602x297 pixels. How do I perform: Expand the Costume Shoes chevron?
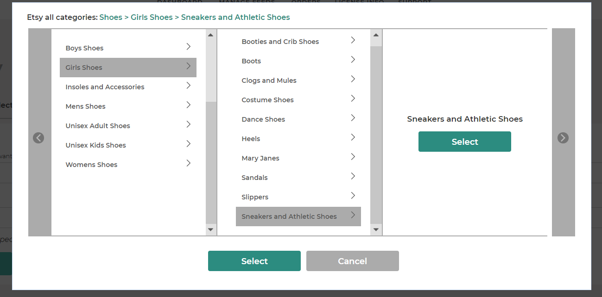pos(353,99)
